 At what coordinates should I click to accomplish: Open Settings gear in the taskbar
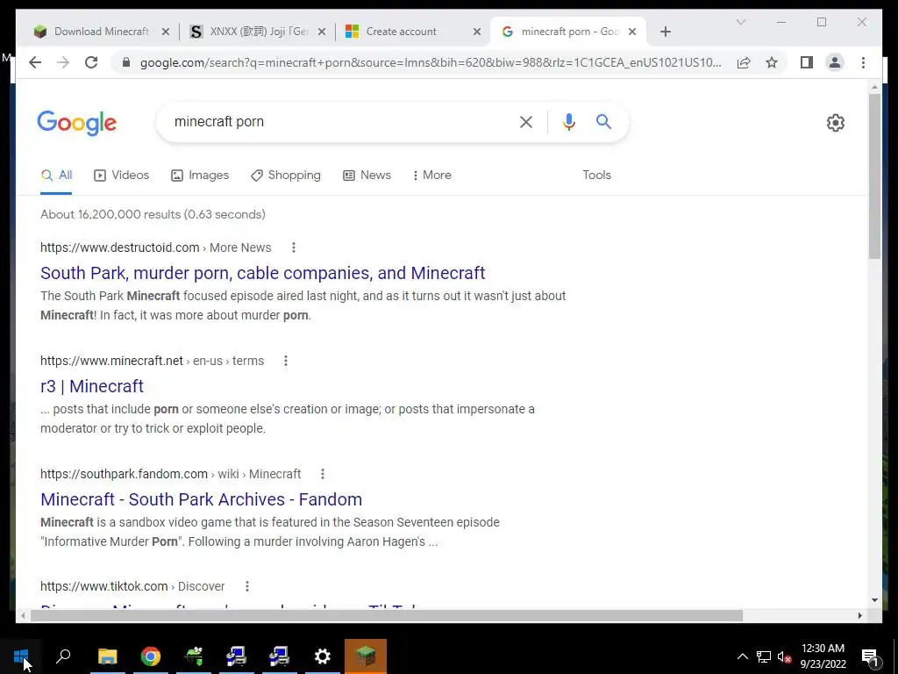(x=323, y=656)
